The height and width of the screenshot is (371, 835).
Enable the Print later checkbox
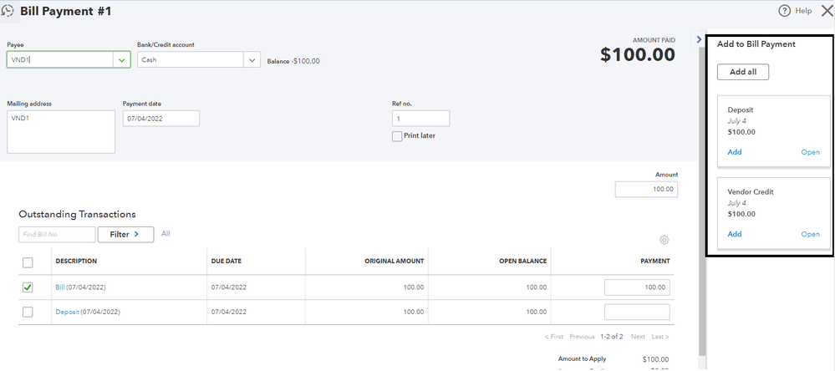397,136
